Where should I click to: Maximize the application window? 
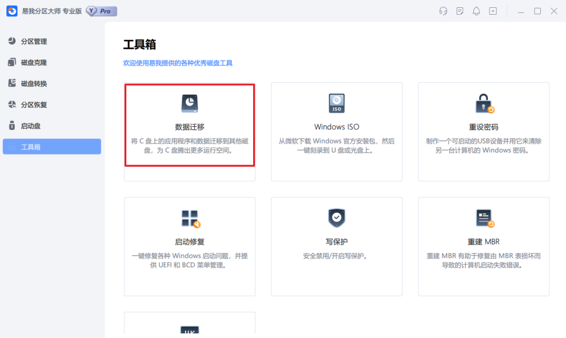[x=538, y=11]
